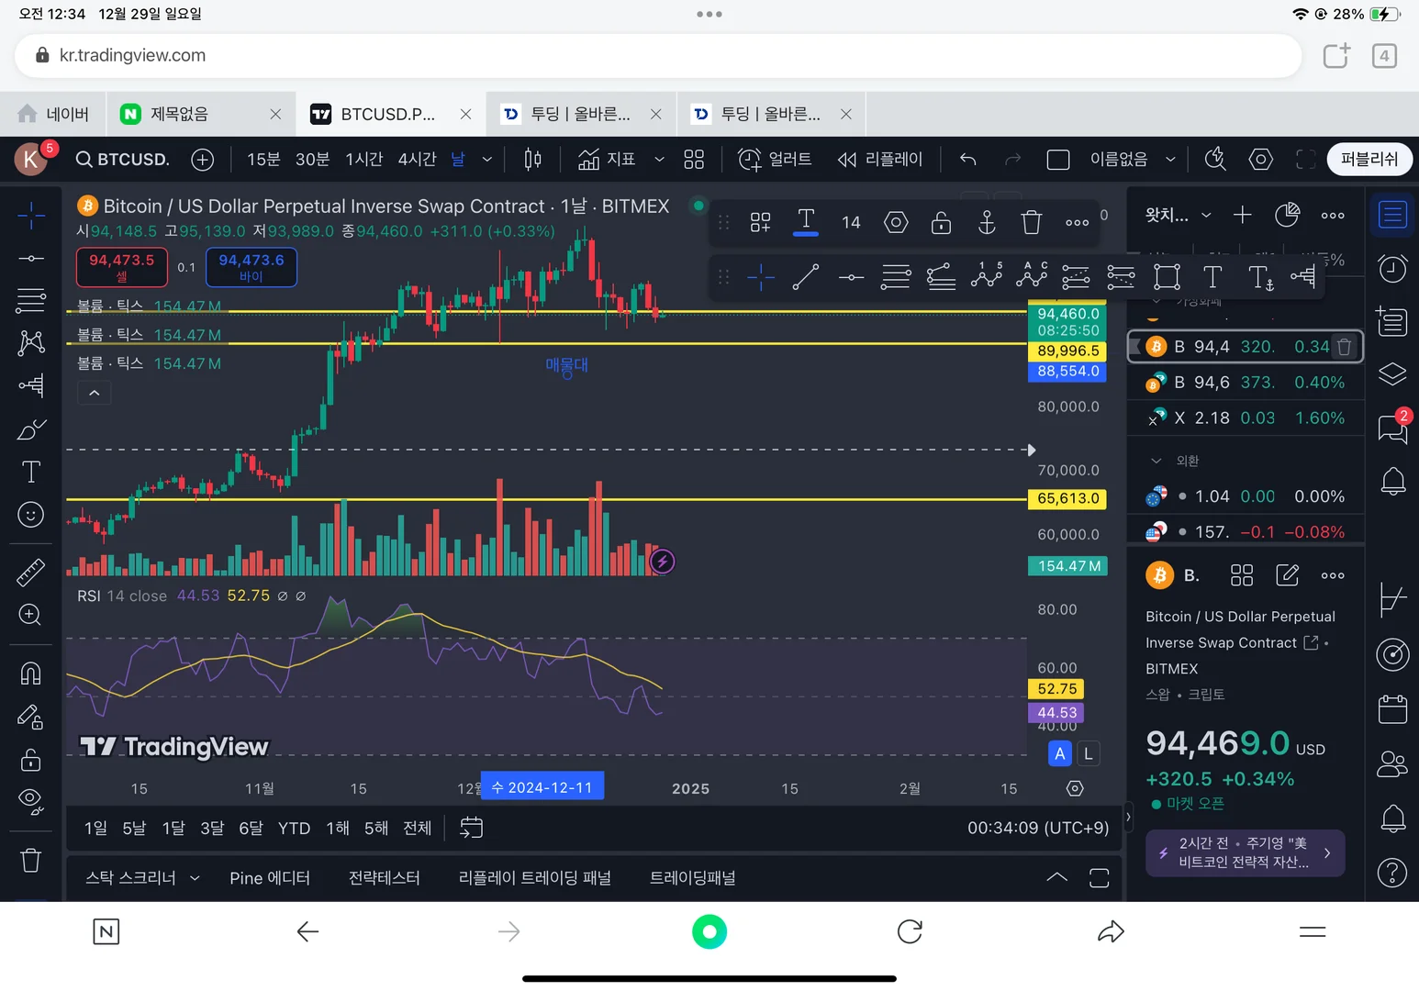Open the 얼러트 alert button

click(x=776, y=160)
